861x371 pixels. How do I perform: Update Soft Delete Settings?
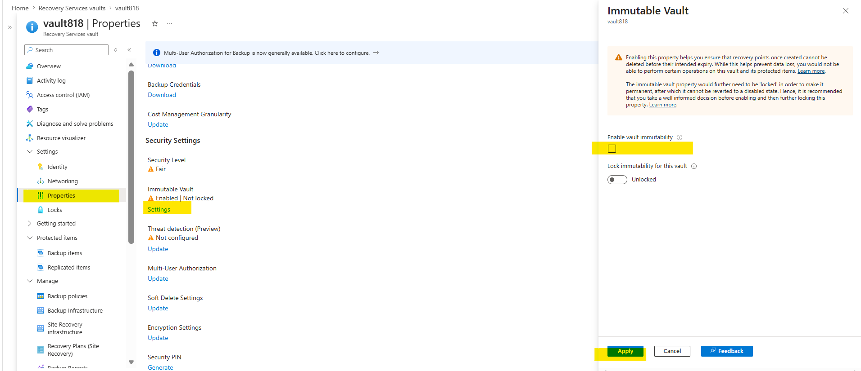pyautogui.click(x=158, y=308)
